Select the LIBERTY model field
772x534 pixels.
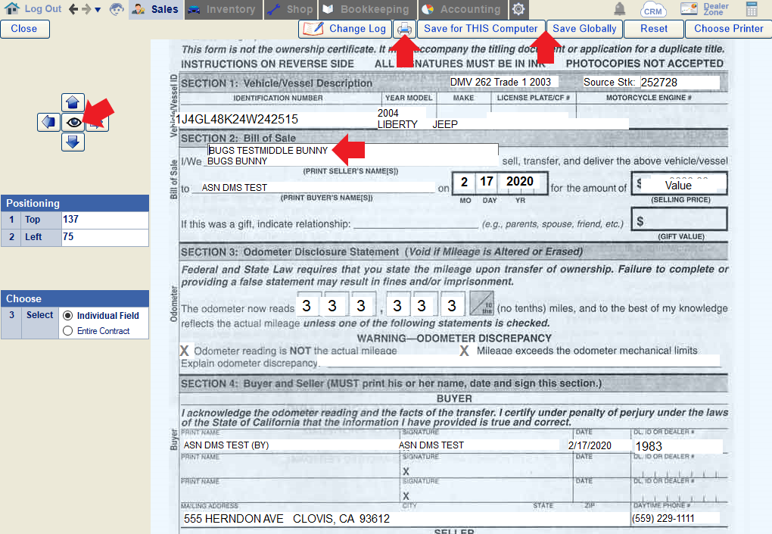[398, 125]
